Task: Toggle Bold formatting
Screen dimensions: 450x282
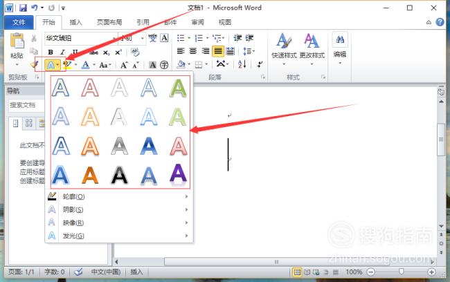Action: tap(51, 52)
